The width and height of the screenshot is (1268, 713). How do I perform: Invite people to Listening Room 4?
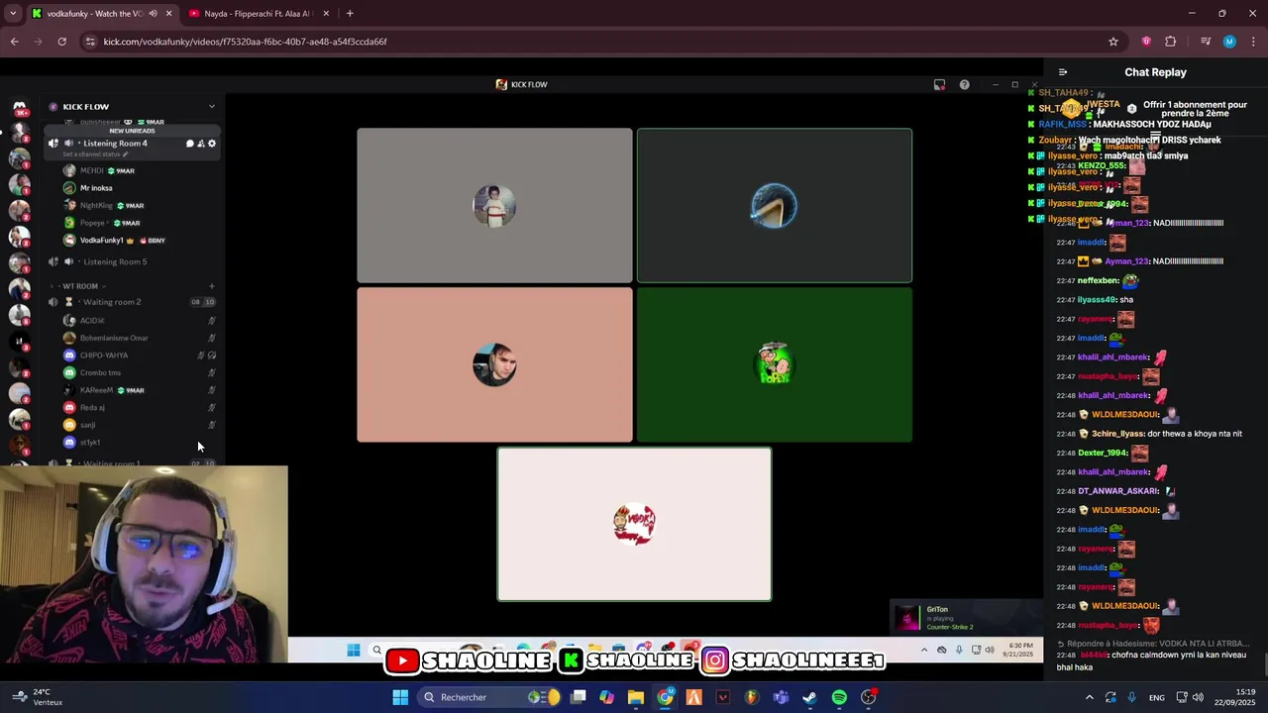click(x=201, y=144)
